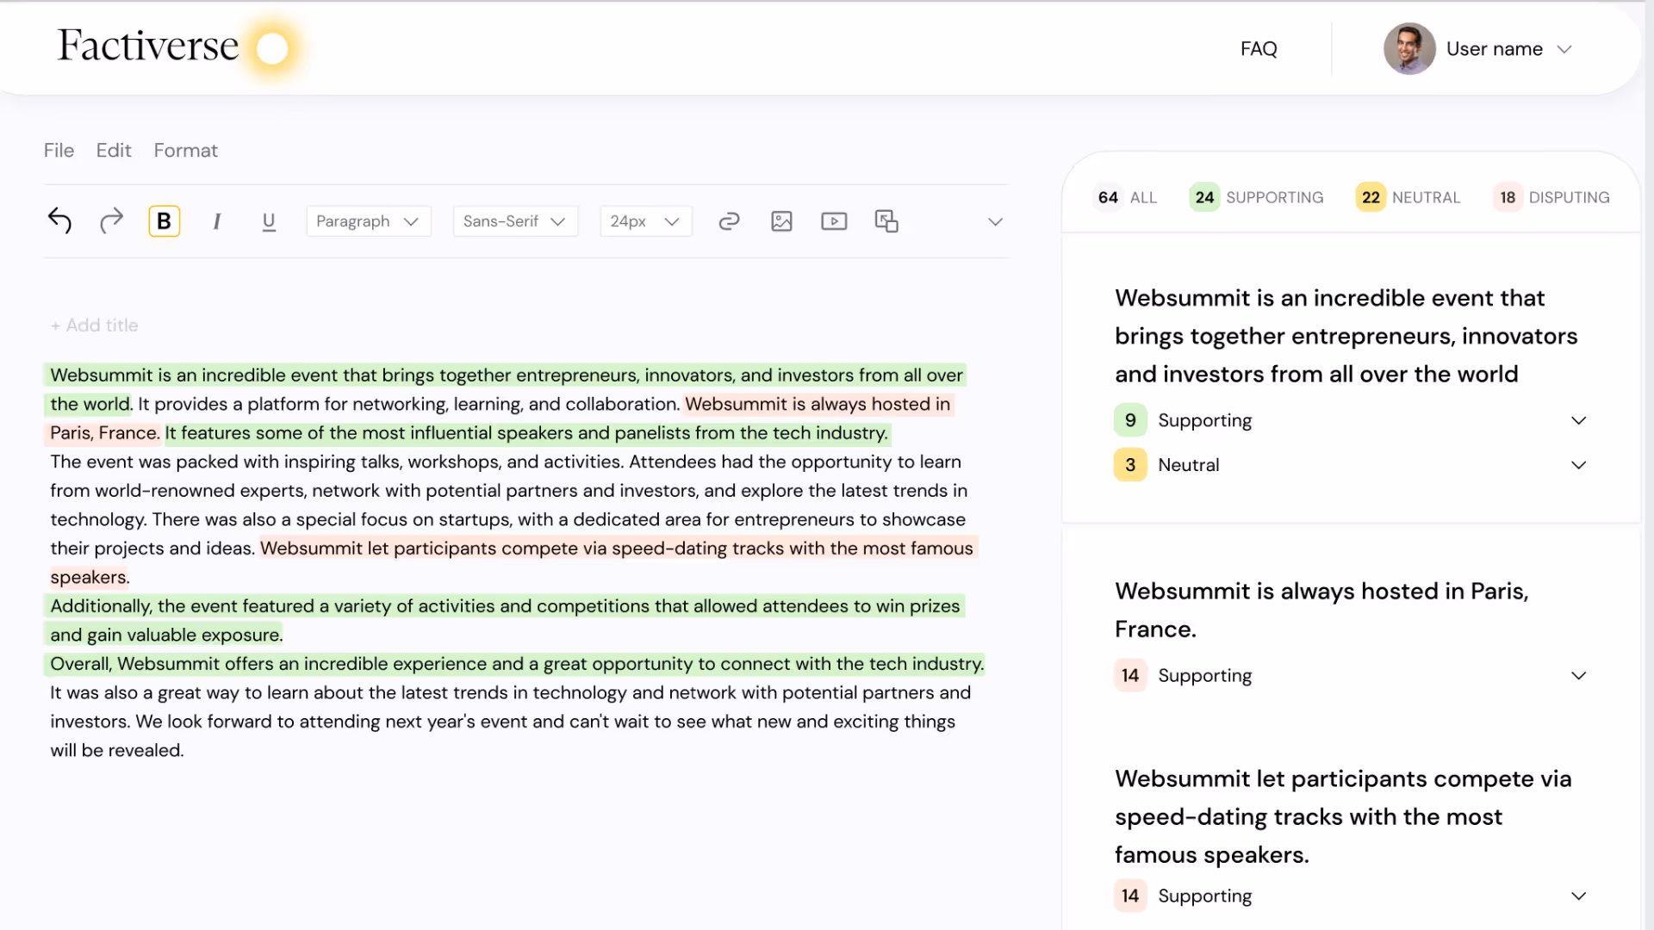Screen dimensions: 1654x930
Task: Select the ALL tab showing 64
Action: coord(1125,197)
